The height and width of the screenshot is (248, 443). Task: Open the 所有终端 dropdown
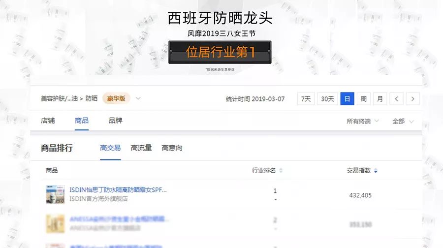tap(362, 121)
